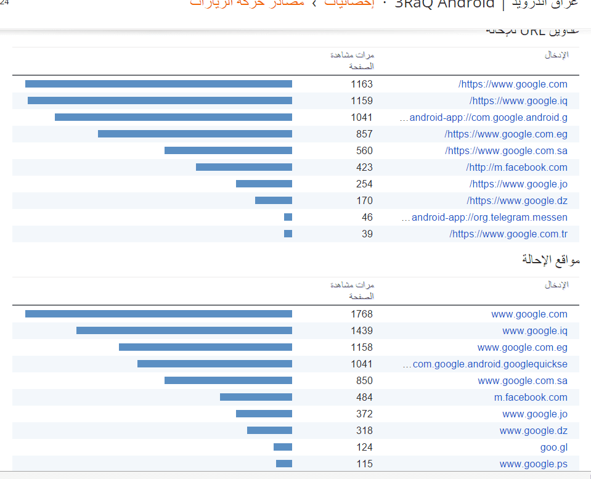Click the bar for www.google.iq site row

(x=184, y=330)
